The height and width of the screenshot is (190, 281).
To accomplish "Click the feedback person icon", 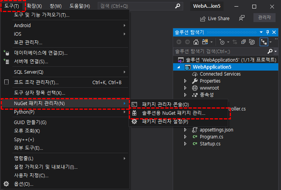I will click(x=242, y=18).
